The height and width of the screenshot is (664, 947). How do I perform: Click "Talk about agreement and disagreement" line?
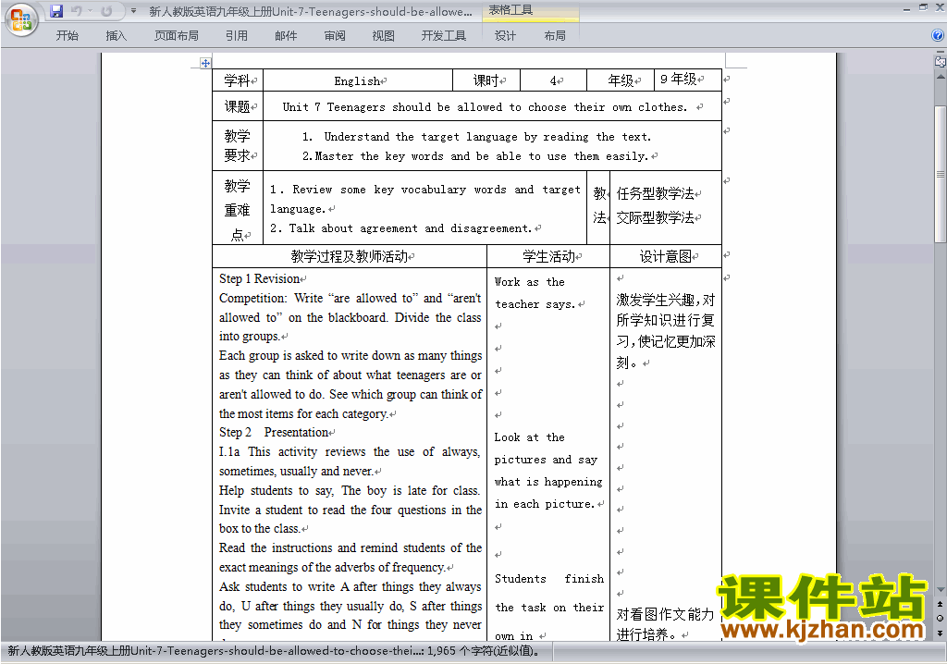coord(400,228)
